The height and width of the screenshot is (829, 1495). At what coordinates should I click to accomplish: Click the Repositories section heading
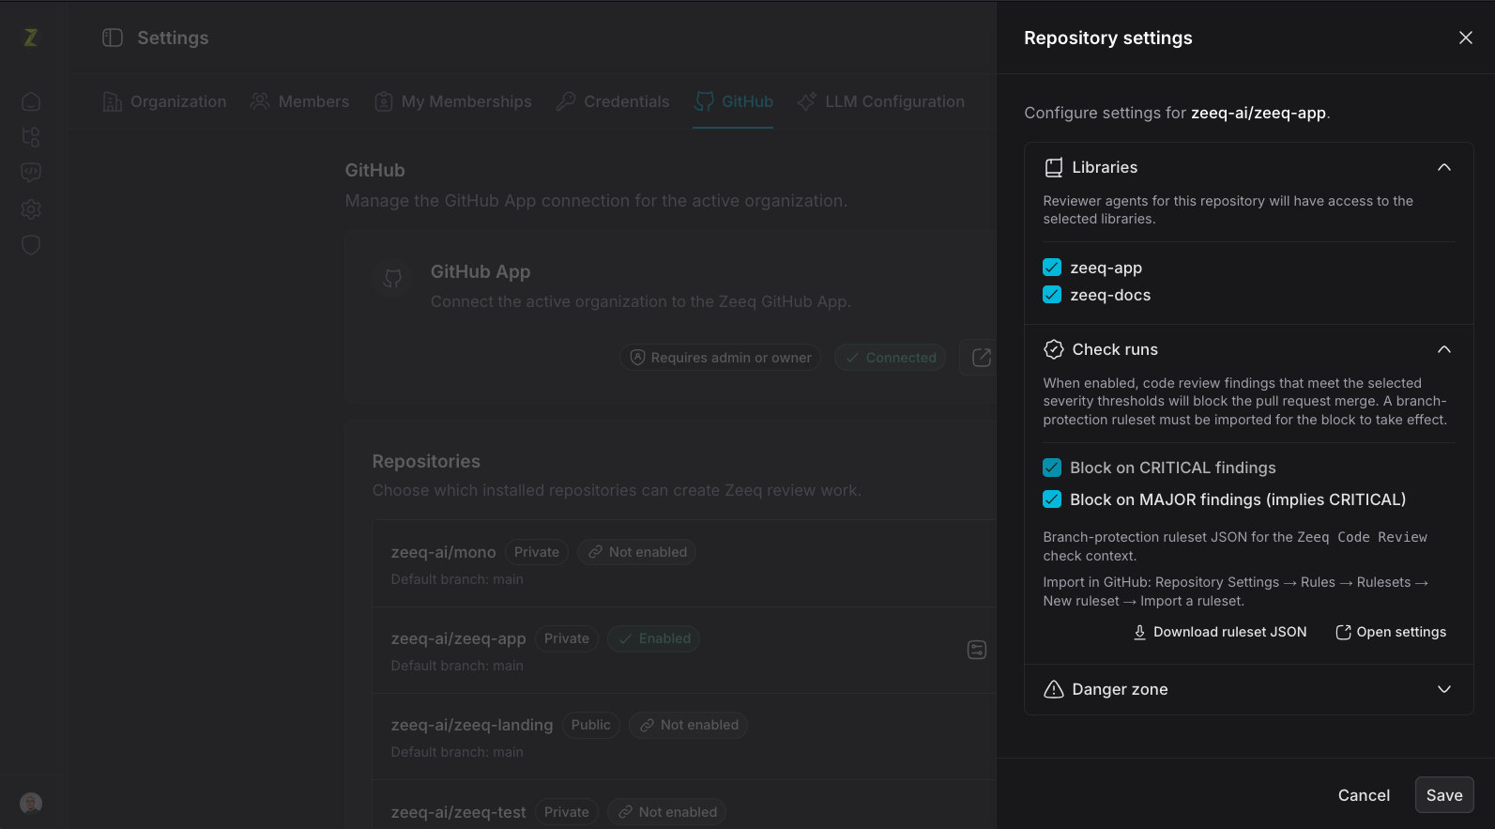tap(426, 461)
